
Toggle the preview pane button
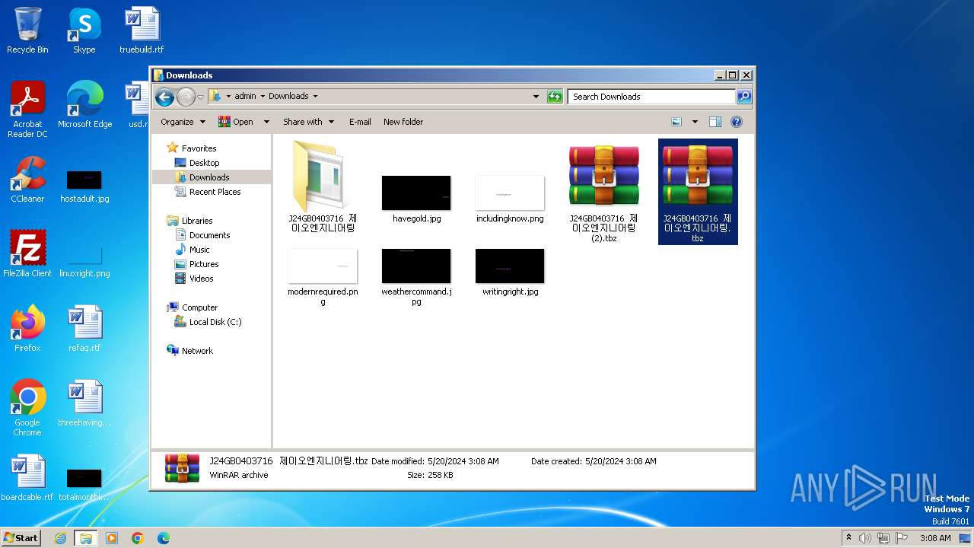tap(715, 122)
